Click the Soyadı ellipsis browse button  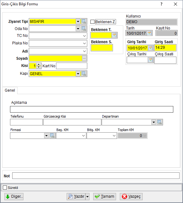(84, 58)
